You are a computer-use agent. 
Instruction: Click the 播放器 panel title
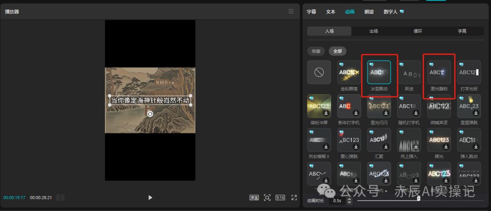(12, 11)
